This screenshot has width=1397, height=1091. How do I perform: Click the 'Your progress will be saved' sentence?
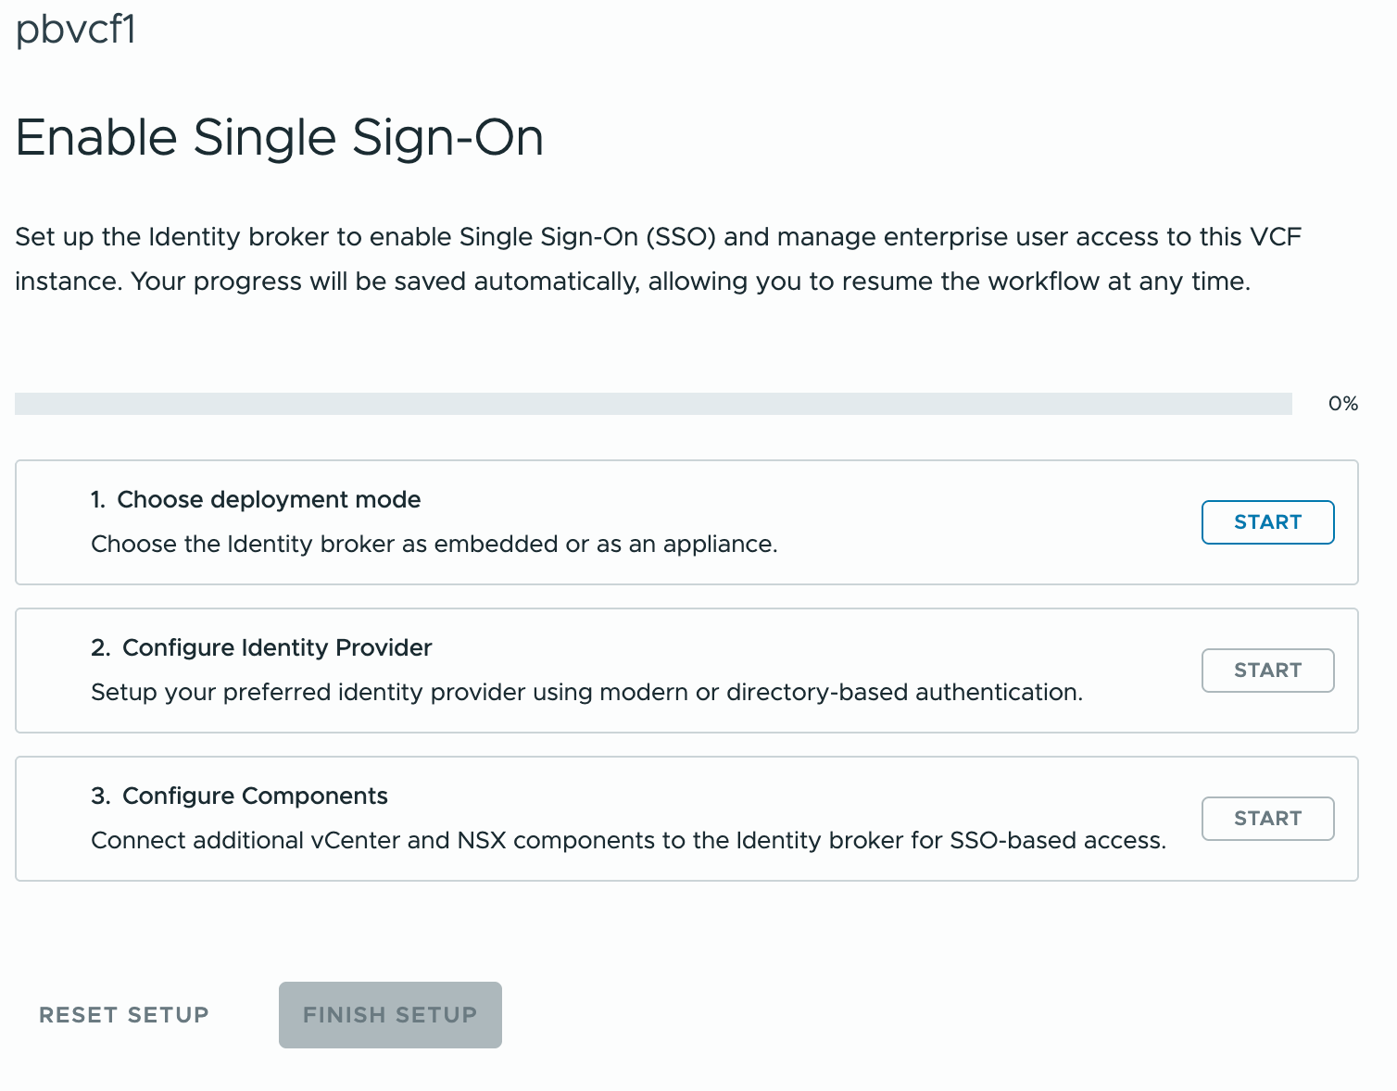pyautogui.click(x=690, y=282)
